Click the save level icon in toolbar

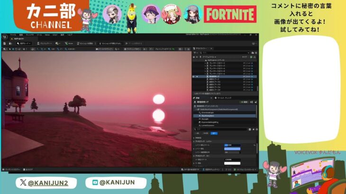click(x=5, y=44)
